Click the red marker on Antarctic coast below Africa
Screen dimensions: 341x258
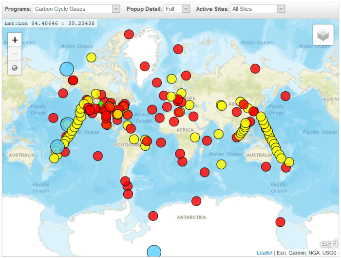(x=196, y=201)
